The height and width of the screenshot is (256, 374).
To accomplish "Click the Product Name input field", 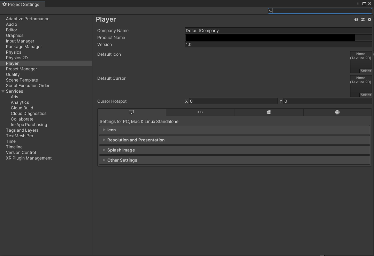I will [x=268, y=37].
